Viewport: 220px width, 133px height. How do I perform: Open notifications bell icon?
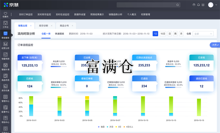(198, 5)
